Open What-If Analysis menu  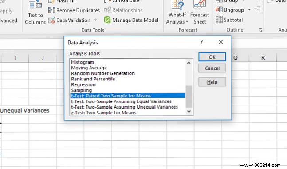(x=177, y=12)
